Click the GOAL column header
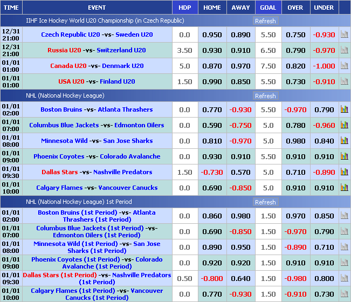Screen dimensions: 351x302 click(x=268, y=8)
